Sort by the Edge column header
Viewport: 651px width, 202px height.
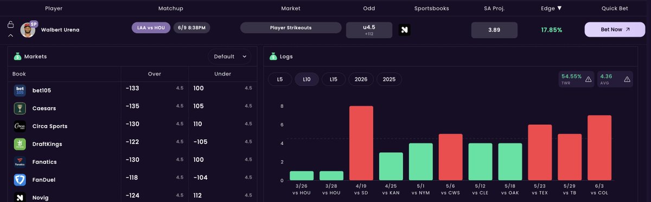(551, 8)
